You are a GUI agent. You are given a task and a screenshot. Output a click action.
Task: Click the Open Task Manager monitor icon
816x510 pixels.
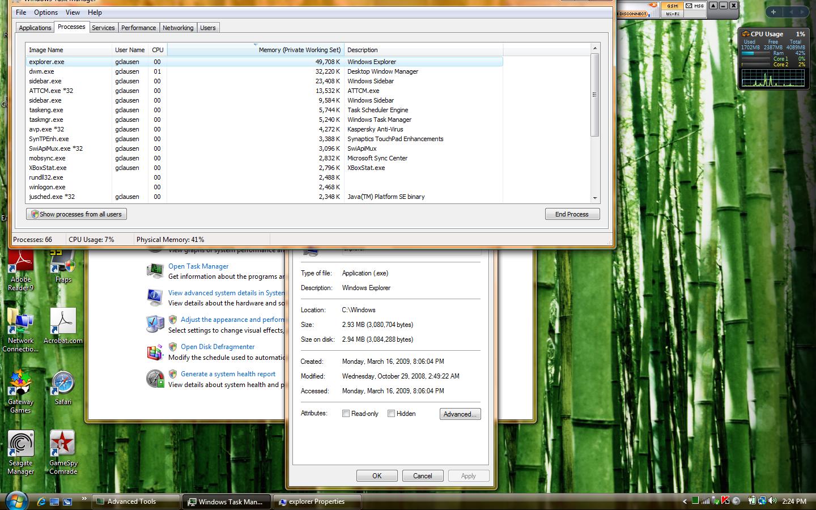[155, 270]
